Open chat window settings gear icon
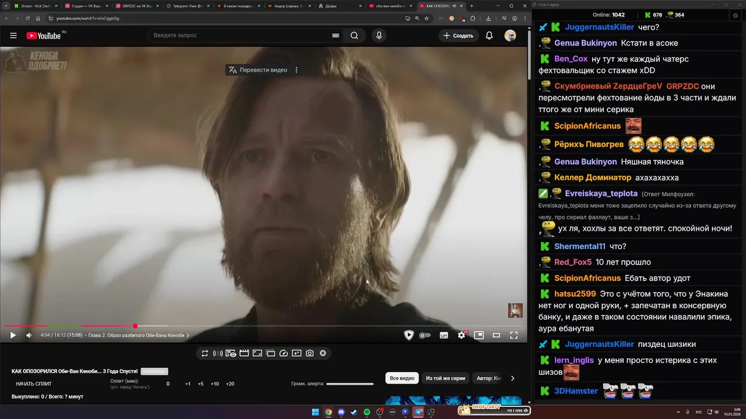Screen dimensions: 746x419 (735, 15)
